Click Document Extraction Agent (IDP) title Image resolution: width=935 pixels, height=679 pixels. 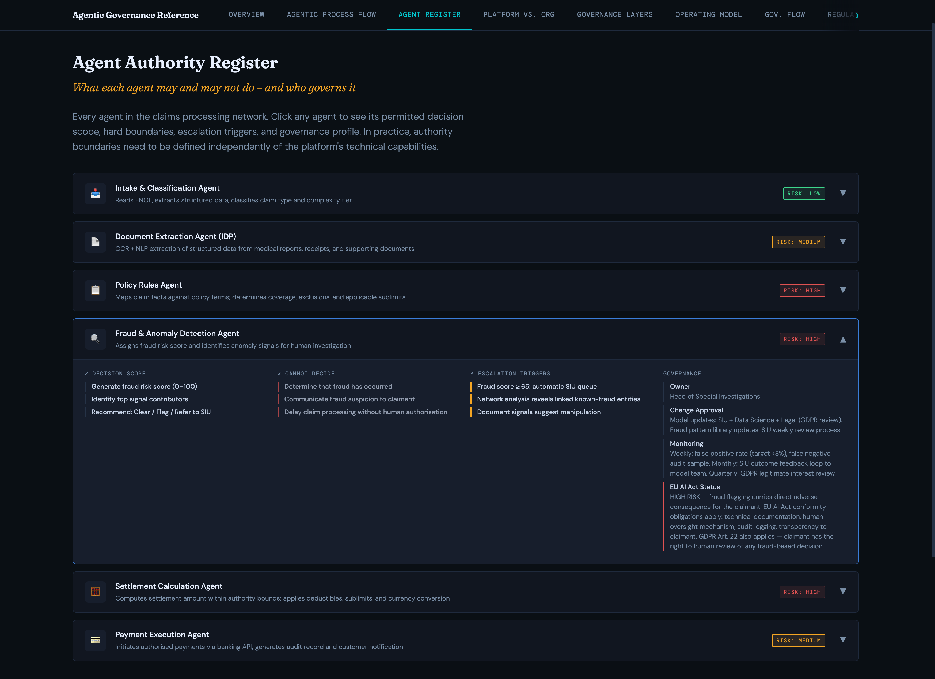(176, 236)
